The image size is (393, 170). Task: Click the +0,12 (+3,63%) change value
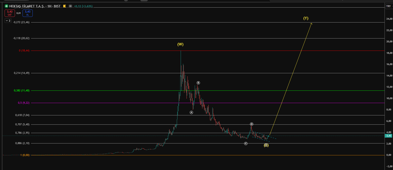coord(84,6)
